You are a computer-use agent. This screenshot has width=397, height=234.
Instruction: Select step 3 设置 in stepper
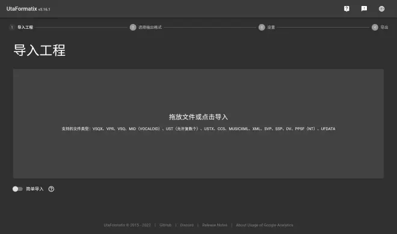[266, 27]
